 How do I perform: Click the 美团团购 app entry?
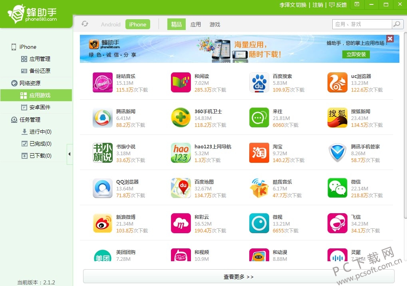pos(114,255)
